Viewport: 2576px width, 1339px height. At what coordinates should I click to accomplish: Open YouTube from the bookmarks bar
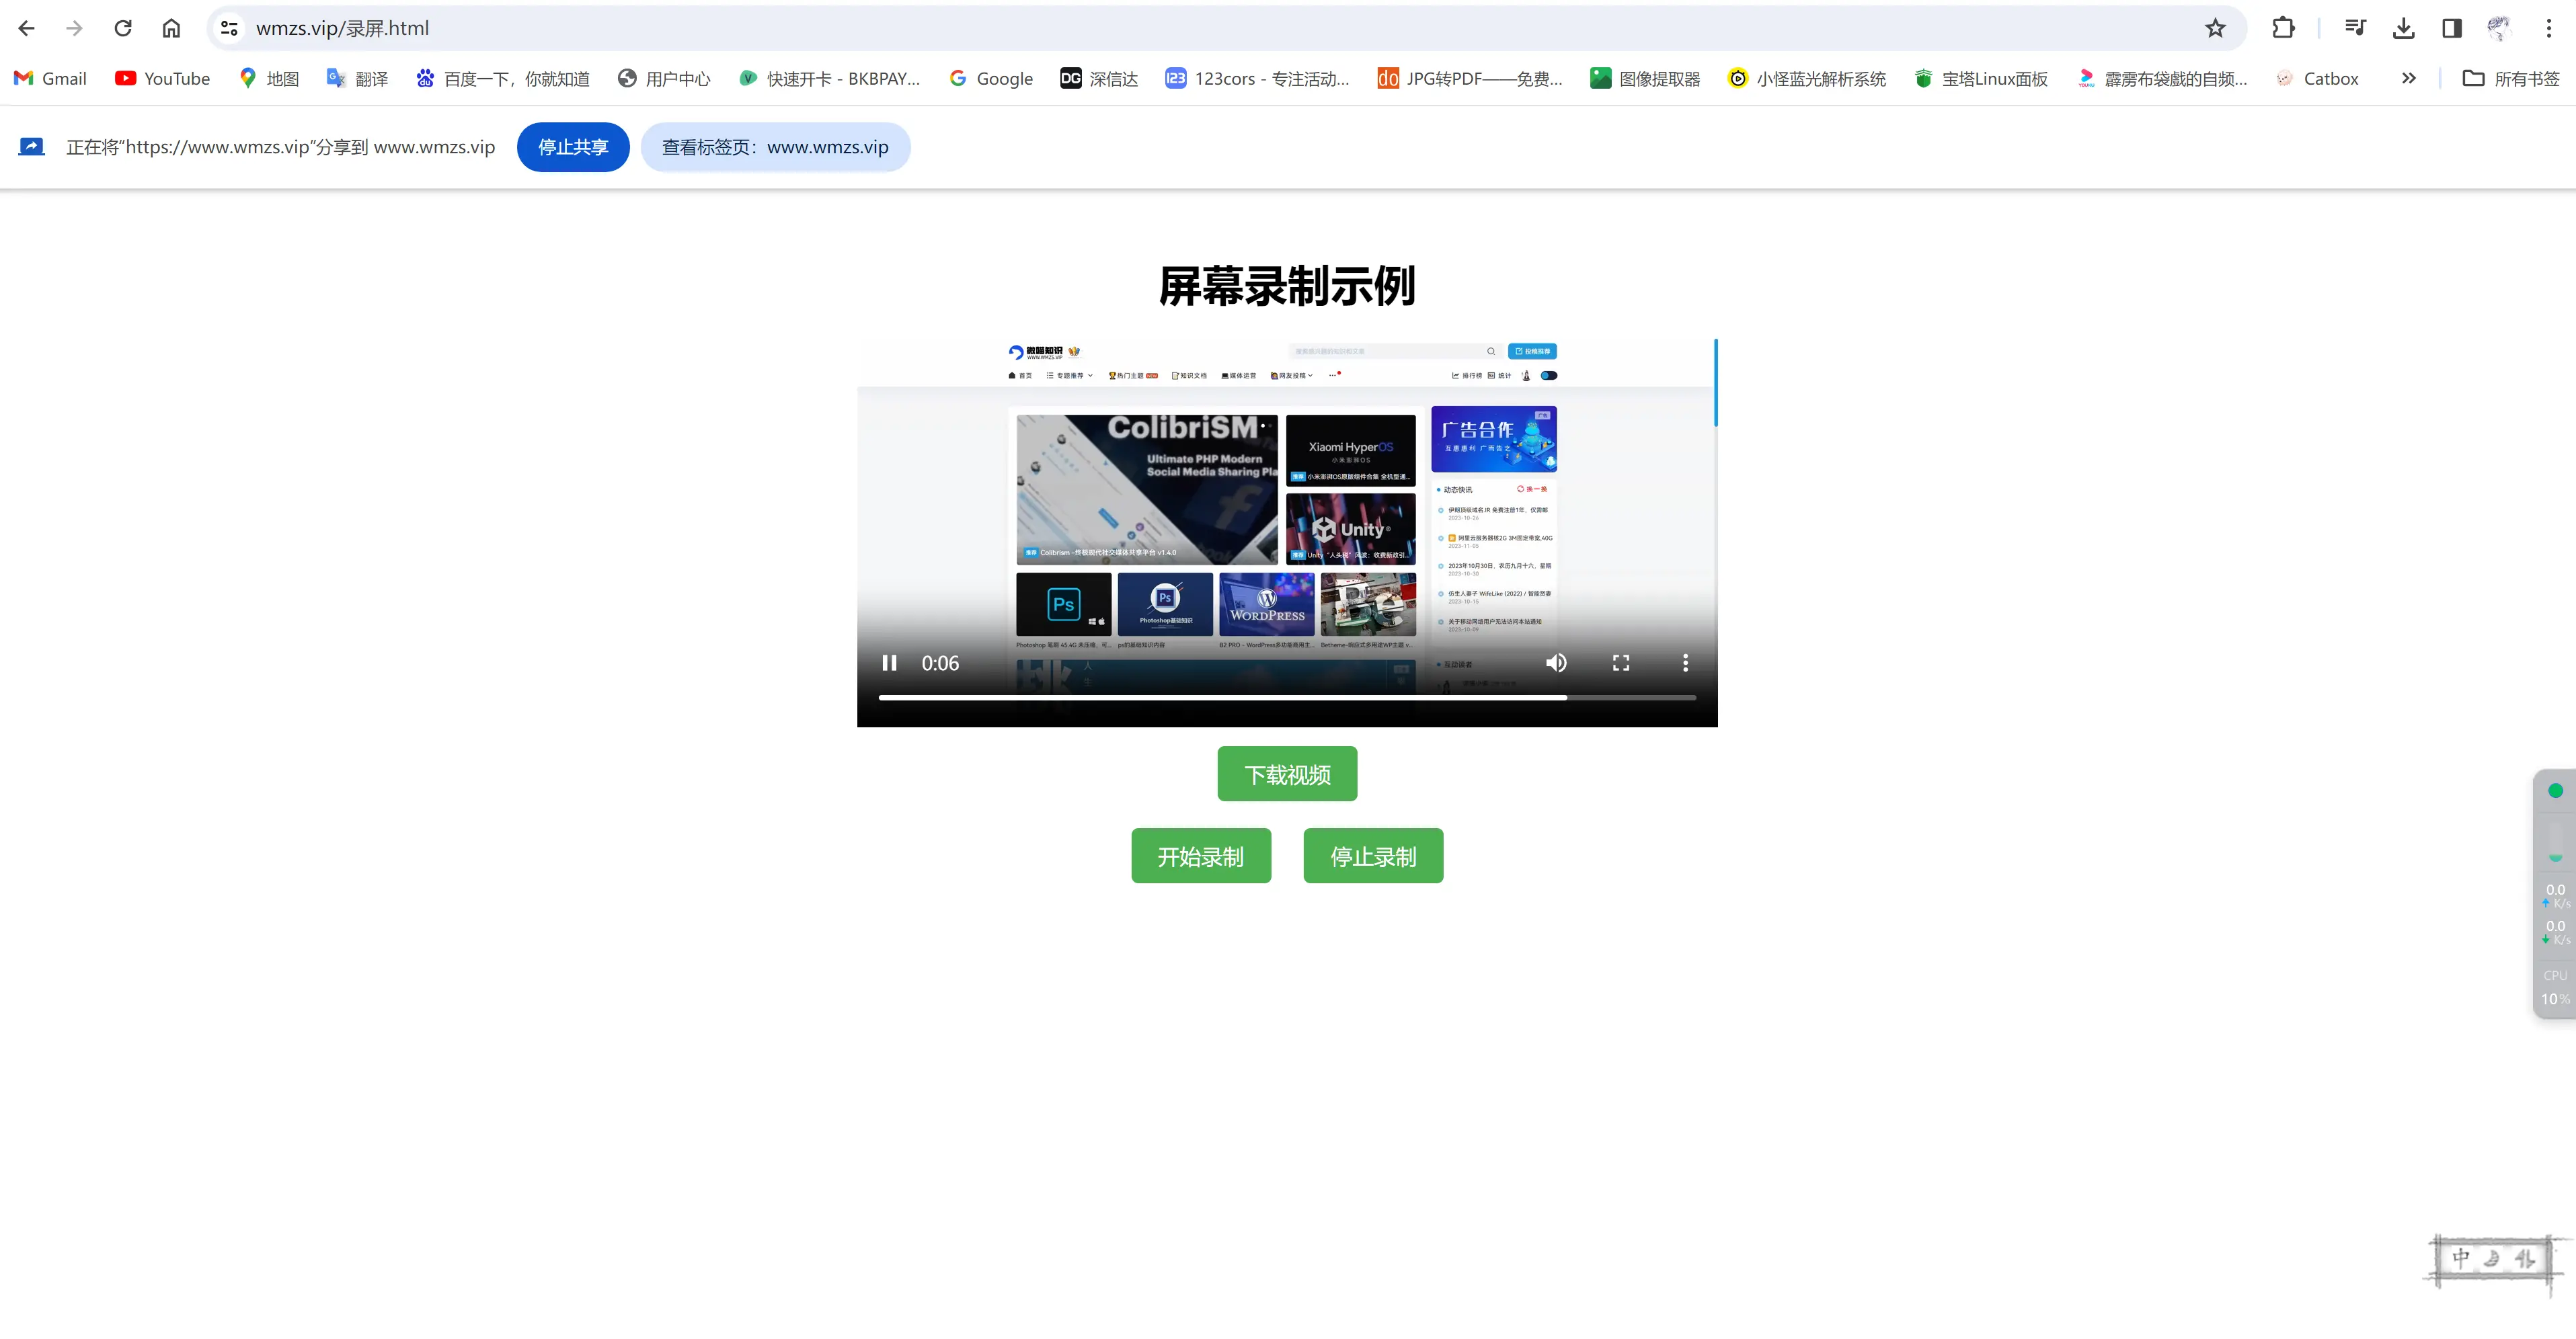tap(161, 78)
